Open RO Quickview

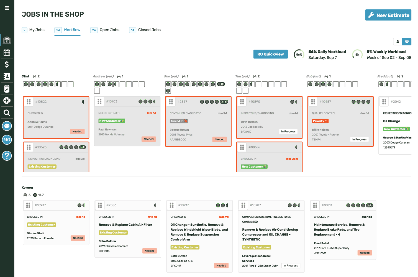pyautogui.click(x=270, y=54)
